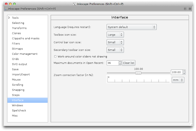Open the Bitmaps preferences page

(x=17, y=49)
